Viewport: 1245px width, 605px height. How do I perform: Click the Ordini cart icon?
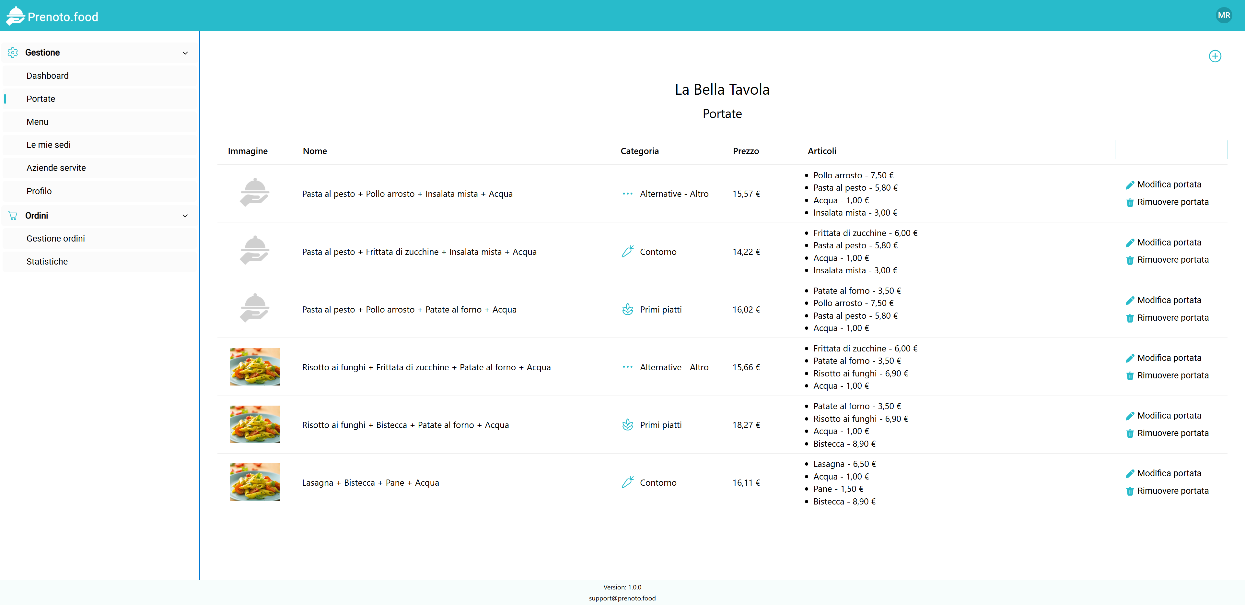point(13,216)
